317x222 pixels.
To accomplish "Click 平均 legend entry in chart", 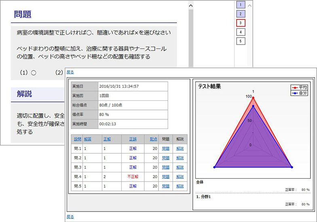I will (x=299, y=87).
